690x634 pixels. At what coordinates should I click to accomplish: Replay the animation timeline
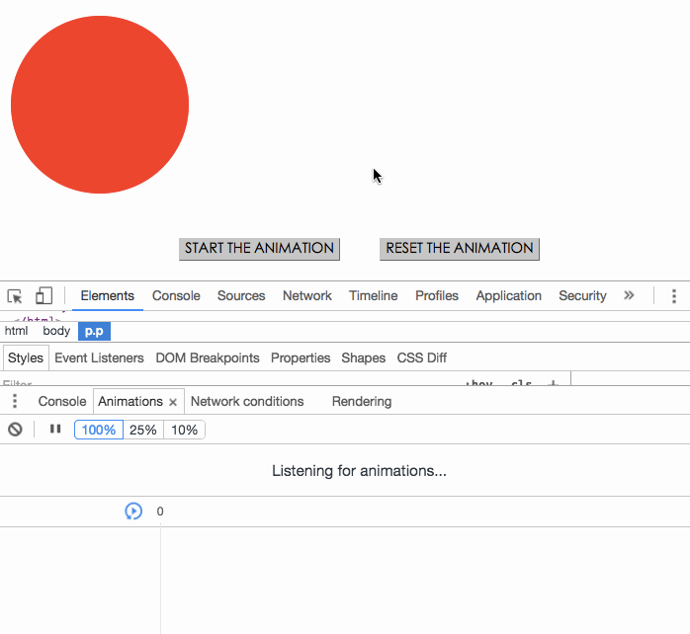tap(133, 511)
